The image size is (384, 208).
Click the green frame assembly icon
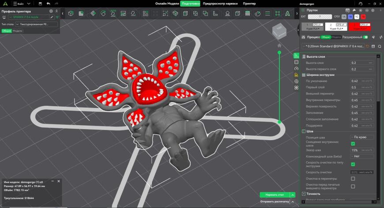278,14
